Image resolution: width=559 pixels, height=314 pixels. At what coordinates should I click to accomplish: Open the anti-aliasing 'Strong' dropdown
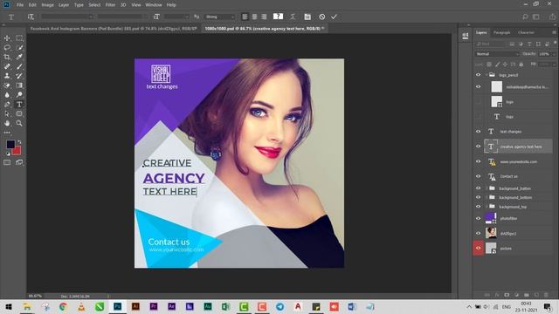coord(220,17)
